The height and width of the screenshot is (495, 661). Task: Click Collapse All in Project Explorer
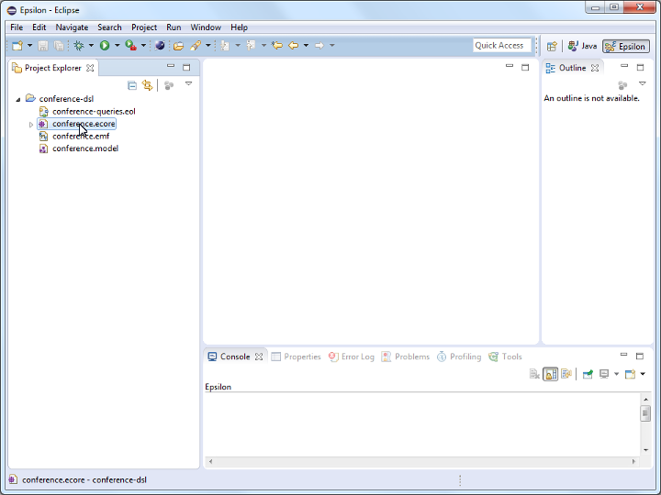click(x=132, y=85)
